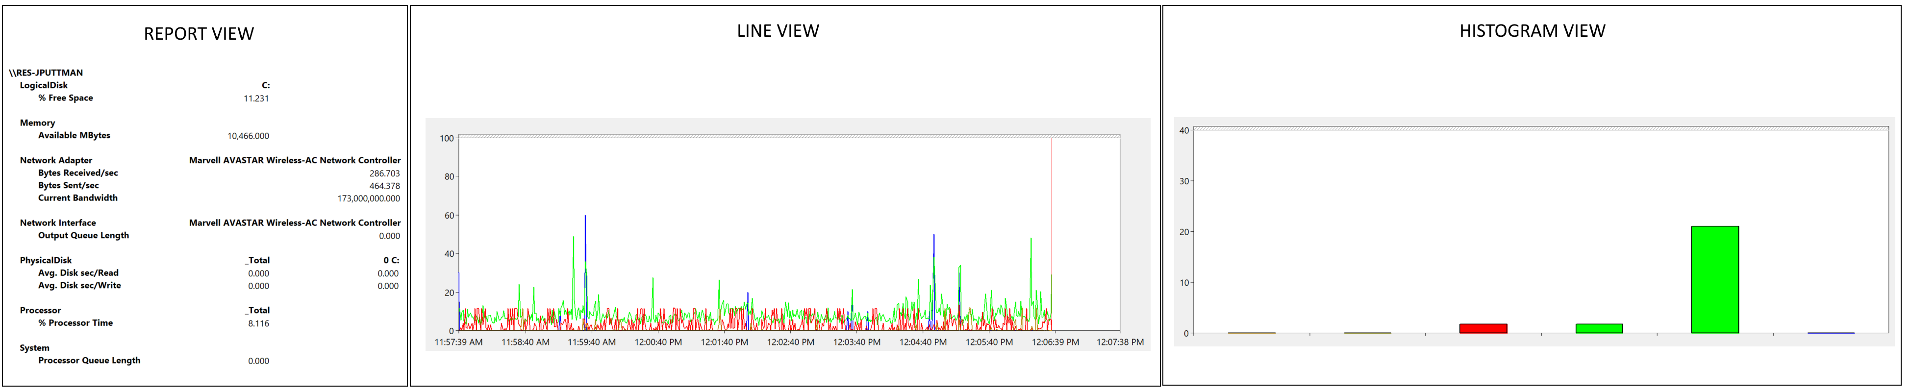Select the Processor Queue Length counter
Viewport: 1910px width, 392px height.
89,361
